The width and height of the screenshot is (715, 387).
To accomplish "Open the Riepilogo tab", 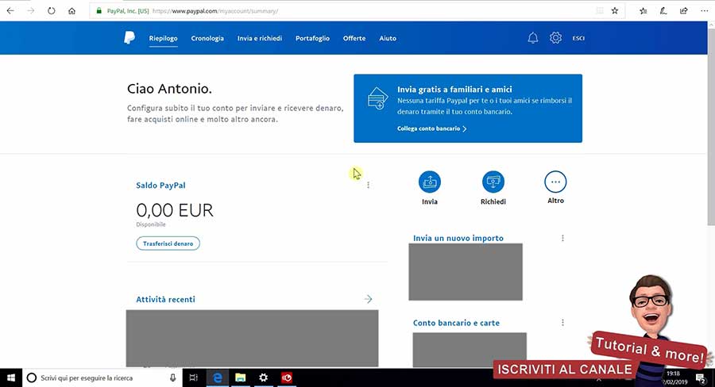I will click(x=163, y=38).
